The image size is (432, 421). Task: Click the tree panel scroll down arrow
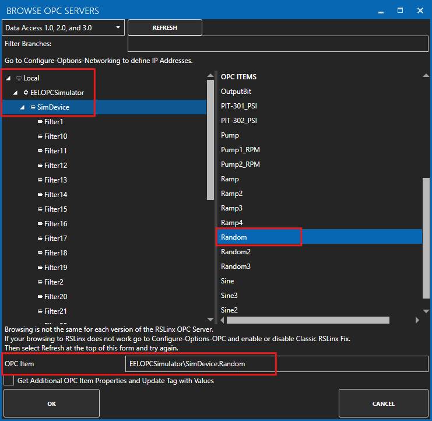click(x=210, y=320)
